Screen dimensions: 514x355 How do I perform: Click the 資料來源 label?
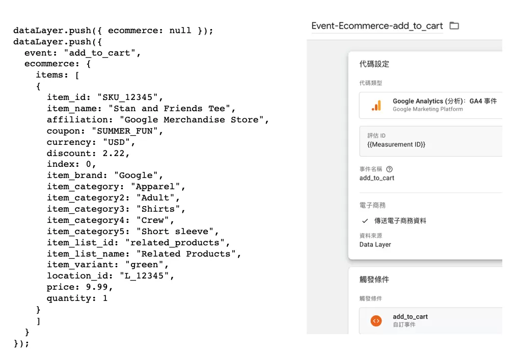371,236
